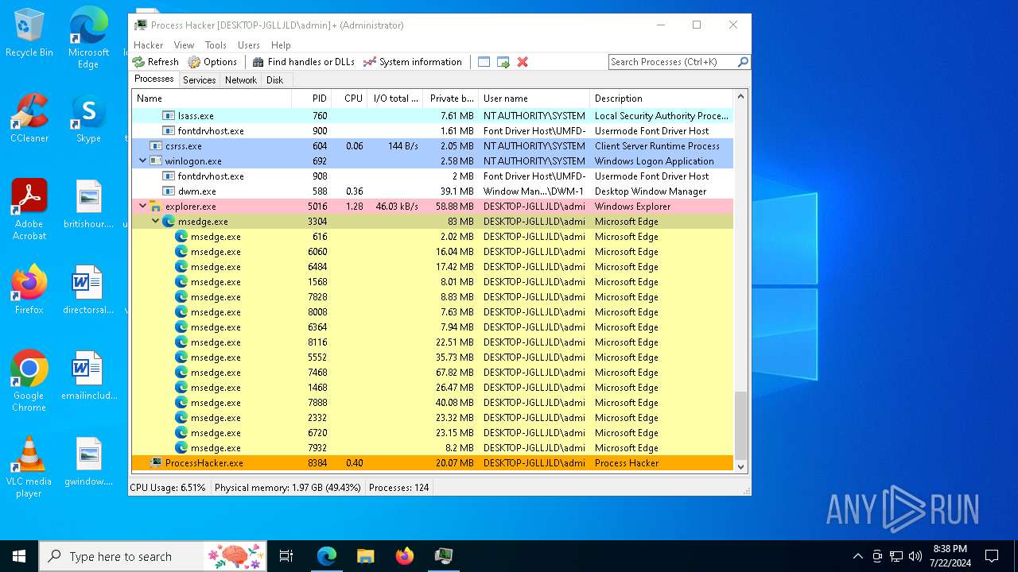Switch to the Disk tab
Image resolution: width=1018 pixels, height=572 pixels.
click(274, 80)
